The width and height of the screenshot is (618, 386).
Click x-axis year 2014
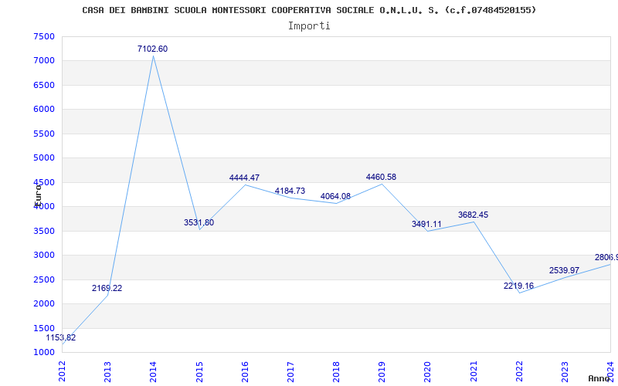click(x=153, y=371)
